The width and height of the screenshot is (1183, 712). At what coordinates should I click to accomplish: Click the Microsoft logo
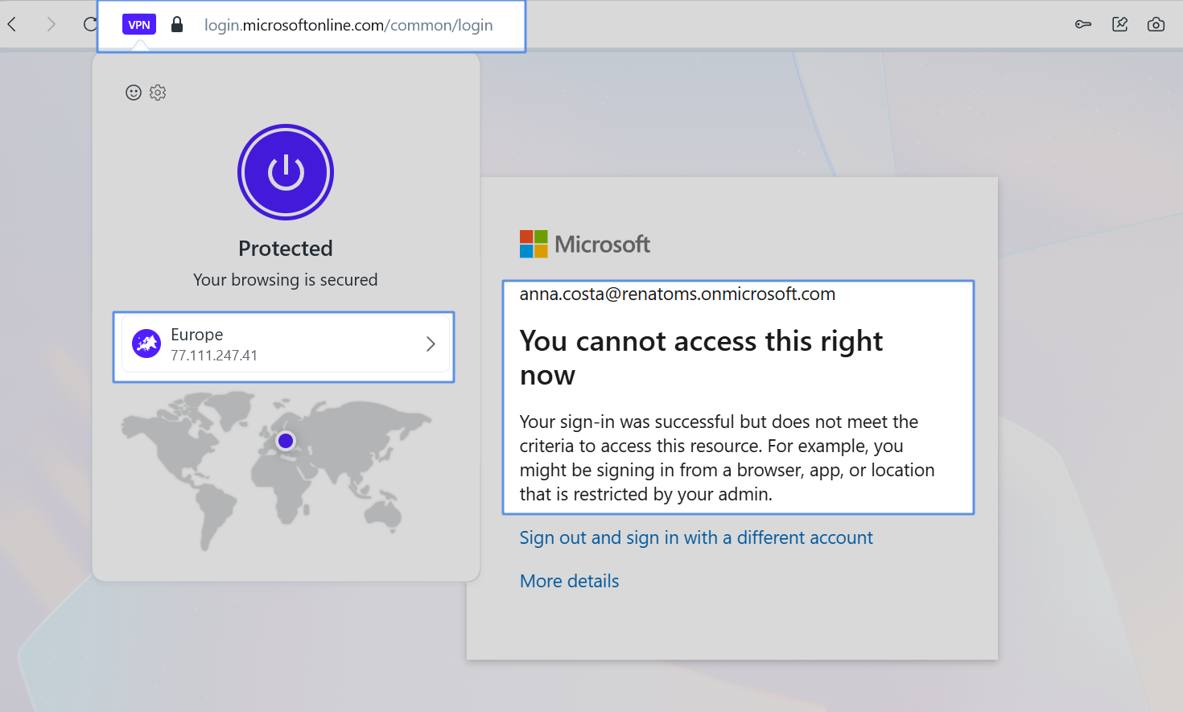(585, 244)
